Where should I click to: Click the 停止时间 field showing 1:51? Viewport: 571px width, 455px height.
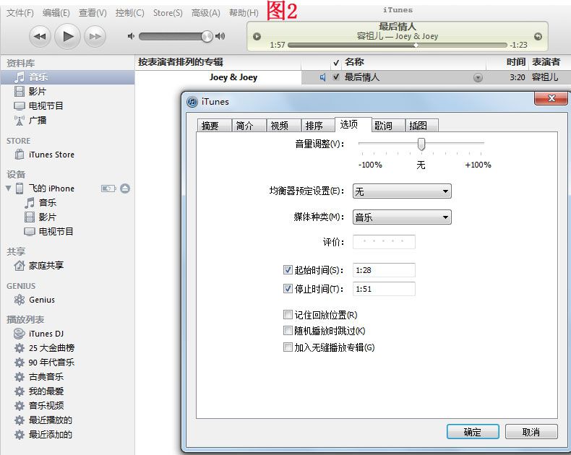coord(384,289)
